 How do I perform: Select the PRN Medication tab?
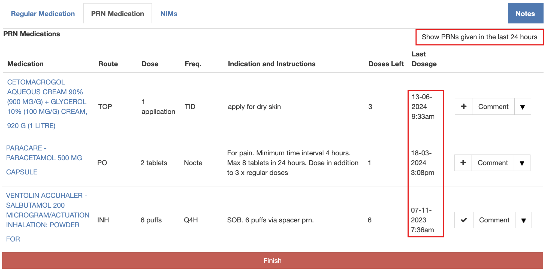(117, 14)
